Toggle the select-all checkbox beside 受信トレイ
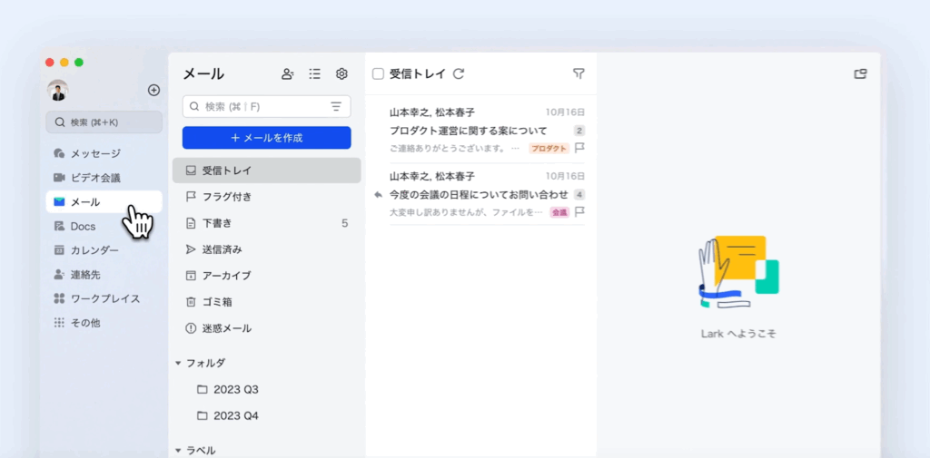Image resolution: width=930 pixels, height=458 pixels. point(378,74)
